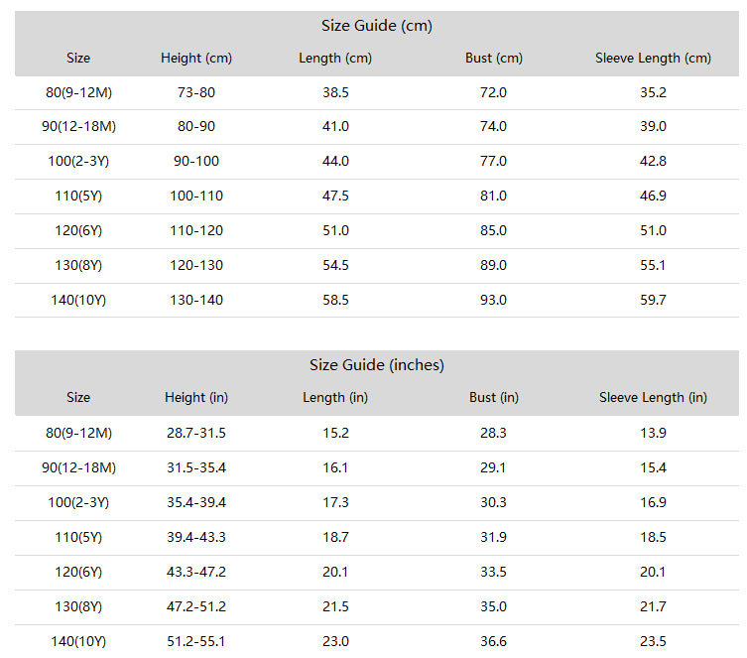
Task: Click the 38.5 length value
Action: pos(335,92)
